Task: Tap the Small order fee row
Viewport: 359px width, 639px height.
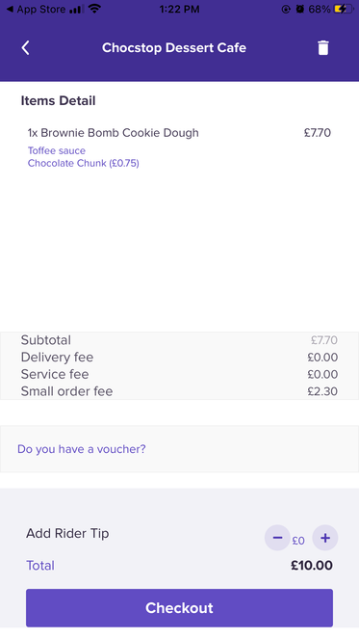Action: [179, 391]
